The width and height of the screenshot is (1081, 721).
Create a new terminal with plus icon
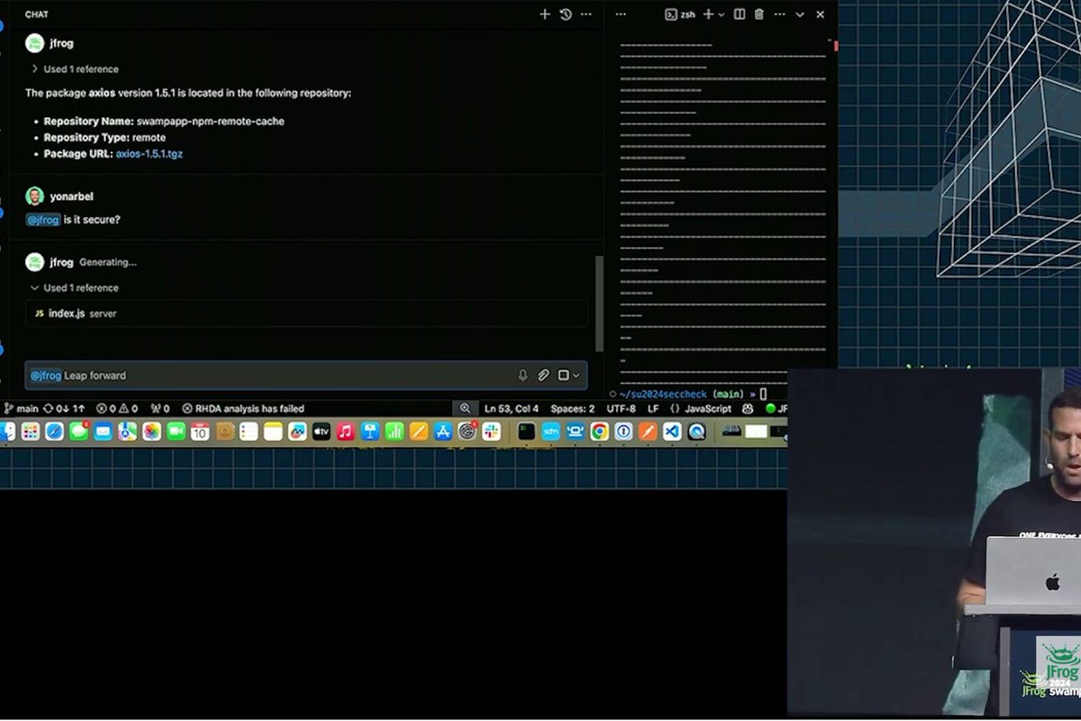708,14
